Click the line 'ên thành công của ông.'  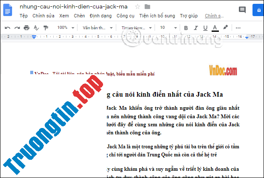(134, 133)
